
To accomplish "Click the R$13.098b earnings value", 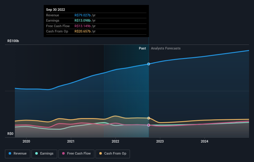I will pyautogui.click(x=83, y=20).
